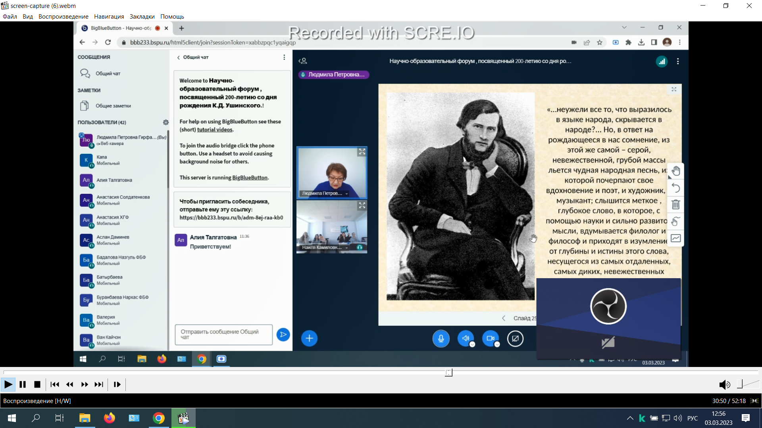Screen dimensions: 762x428
Task: Open Google Chrome from Windows taskbar
Action: [x=159, y=418]
